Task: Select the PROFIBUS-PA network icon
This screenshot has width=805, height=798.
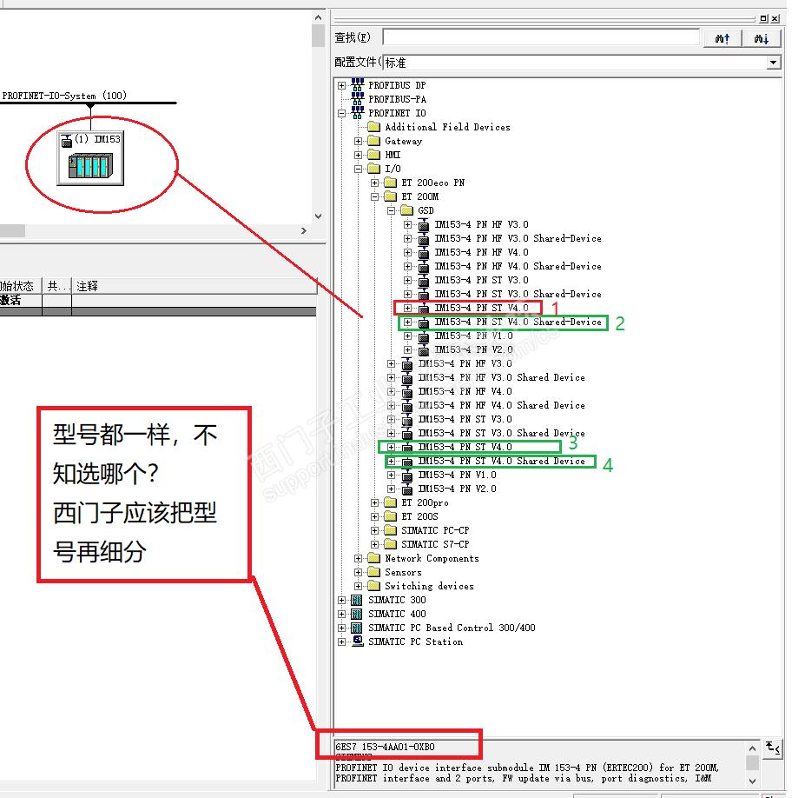Action: pos(357,98)
